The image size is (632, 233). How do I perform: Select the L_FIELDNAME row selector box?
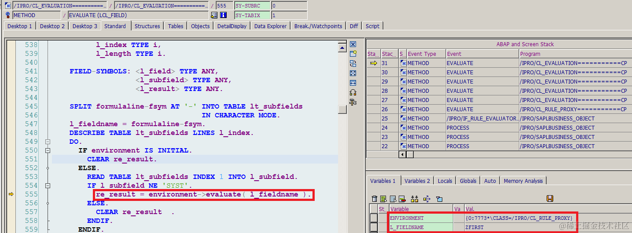(374, 228)
